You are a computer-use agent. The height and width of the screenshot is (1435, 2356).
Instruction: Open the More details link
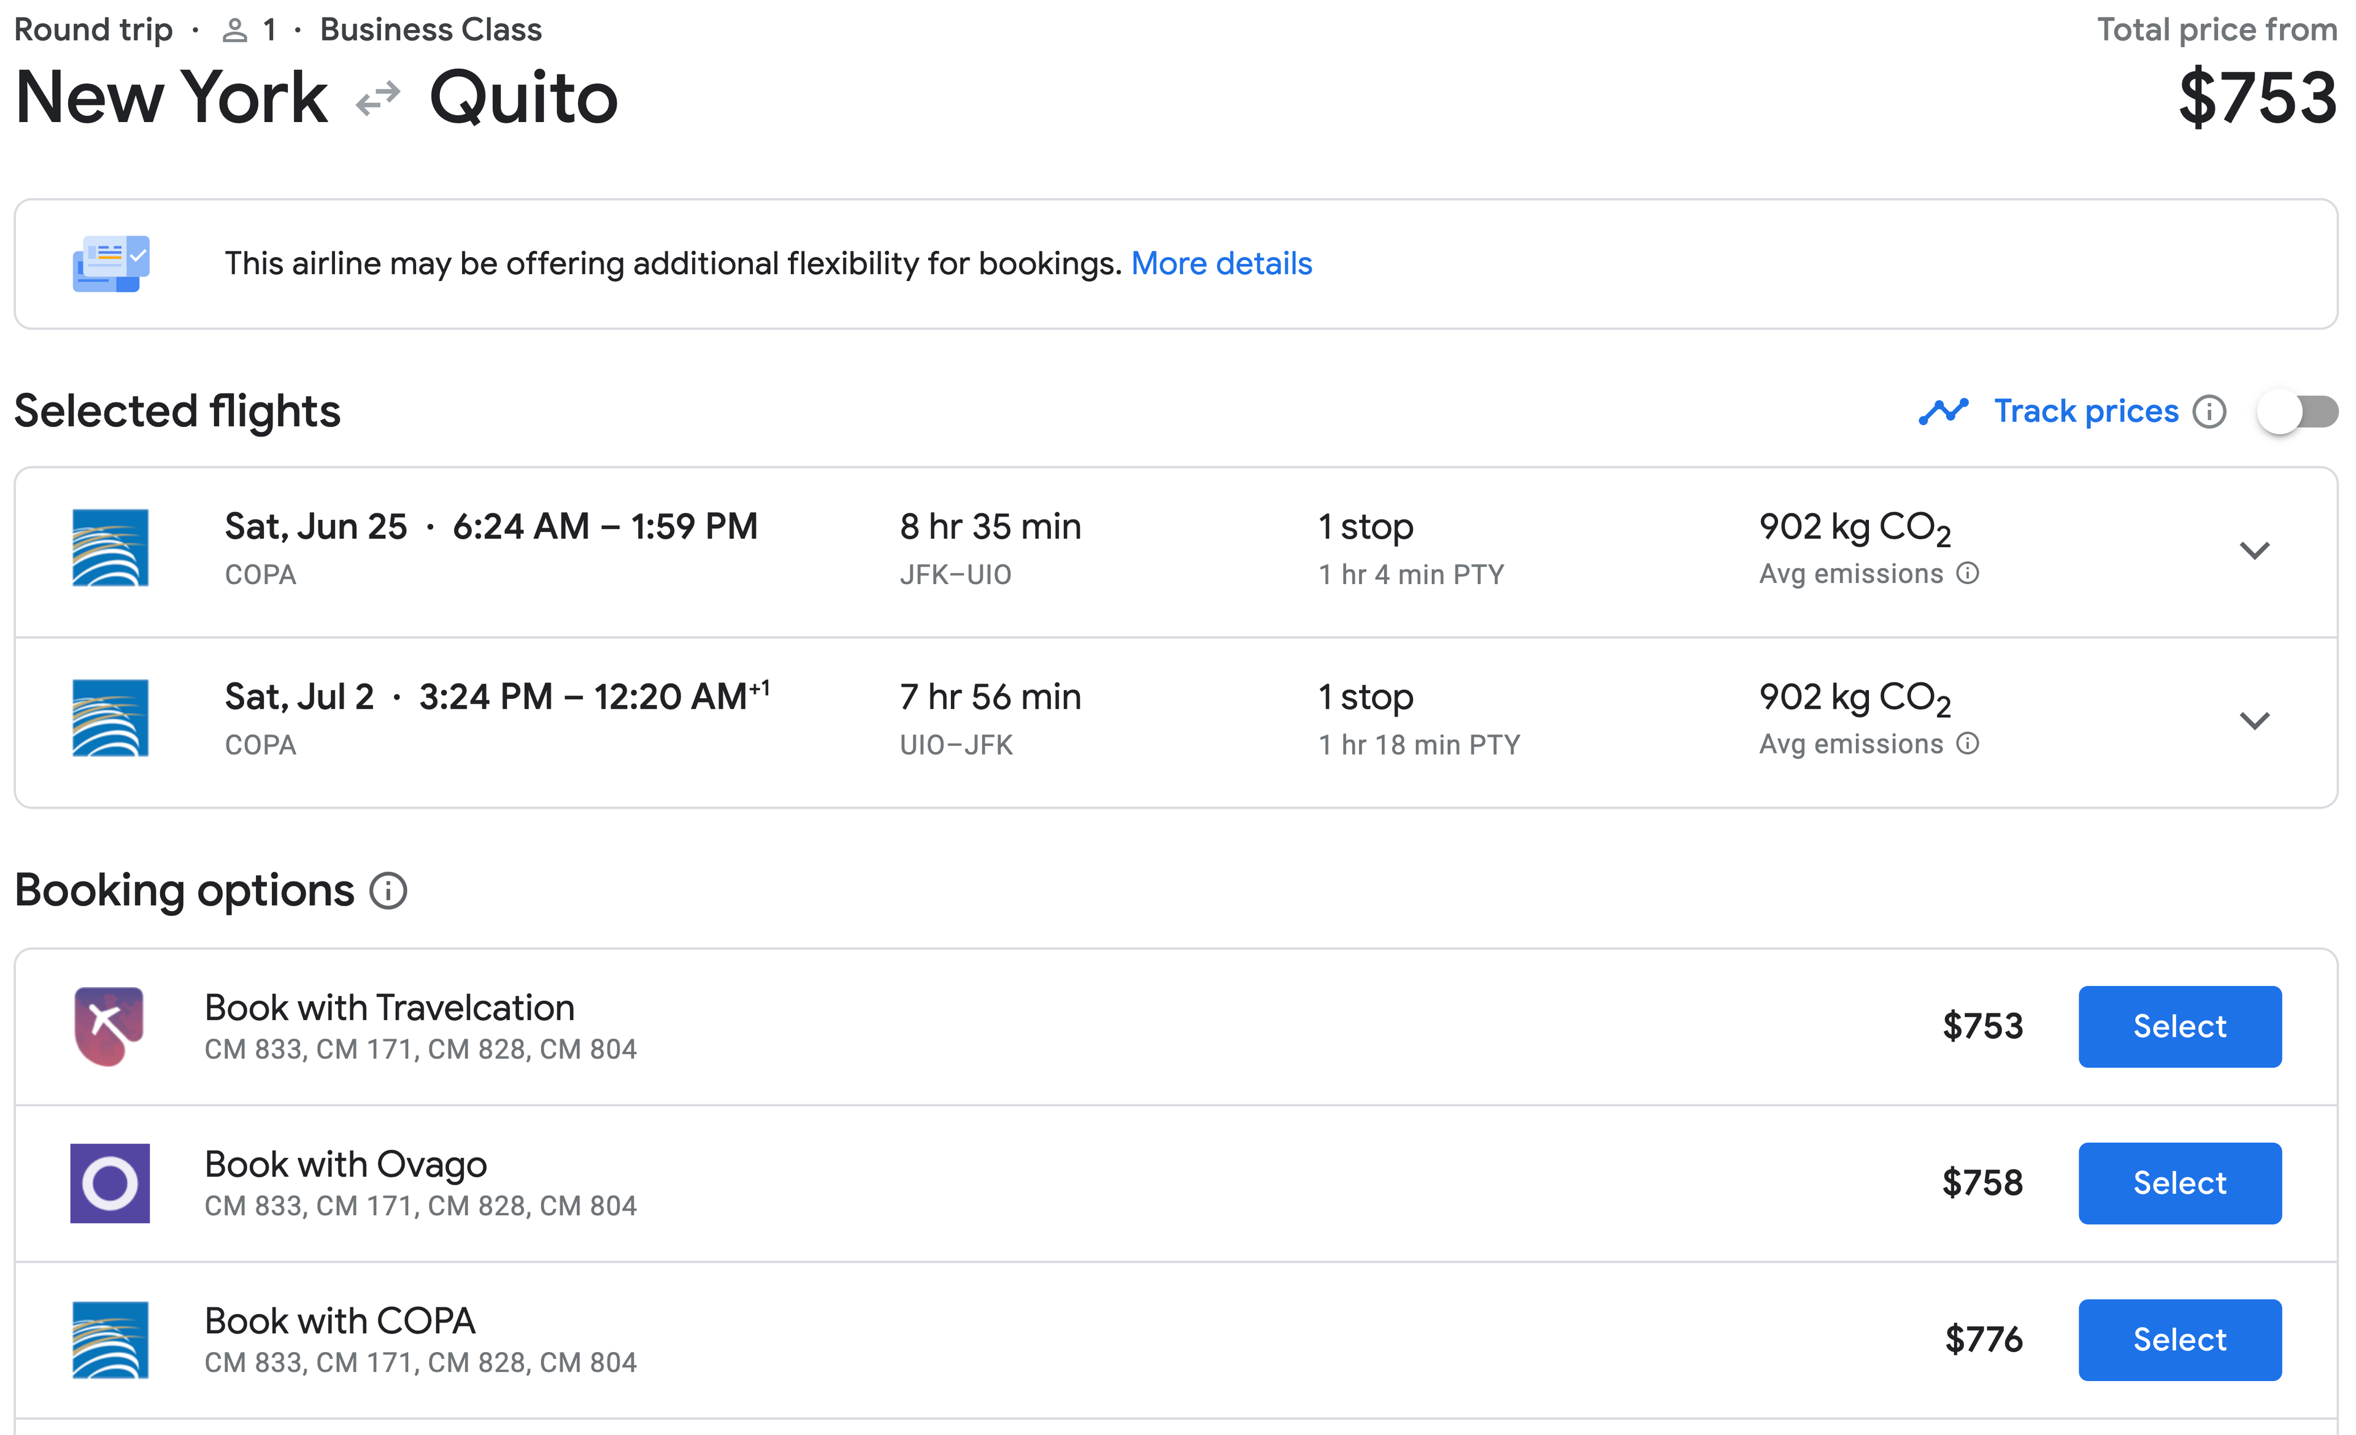(x=1221, y=263)
